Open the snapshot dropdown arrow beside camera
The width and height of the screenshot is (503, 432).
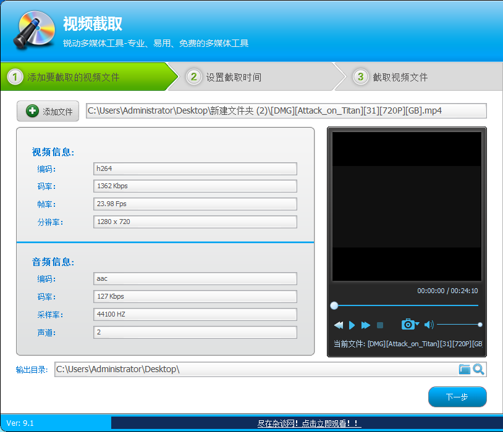point(417,324)
